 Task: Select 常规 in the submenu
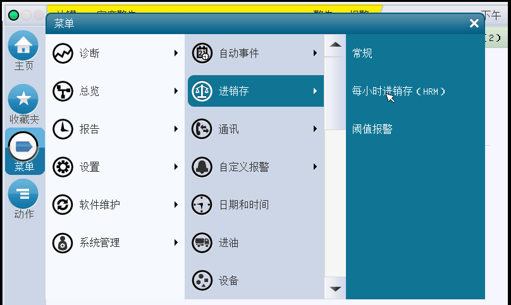coord(362,54)
